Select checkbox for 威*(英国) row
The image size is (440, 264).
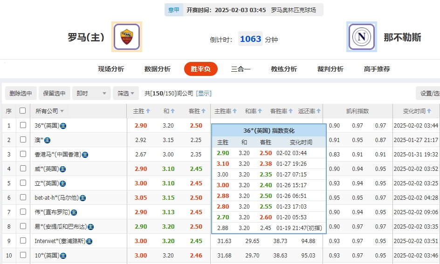pyautogui.click(x=23, y=169)
